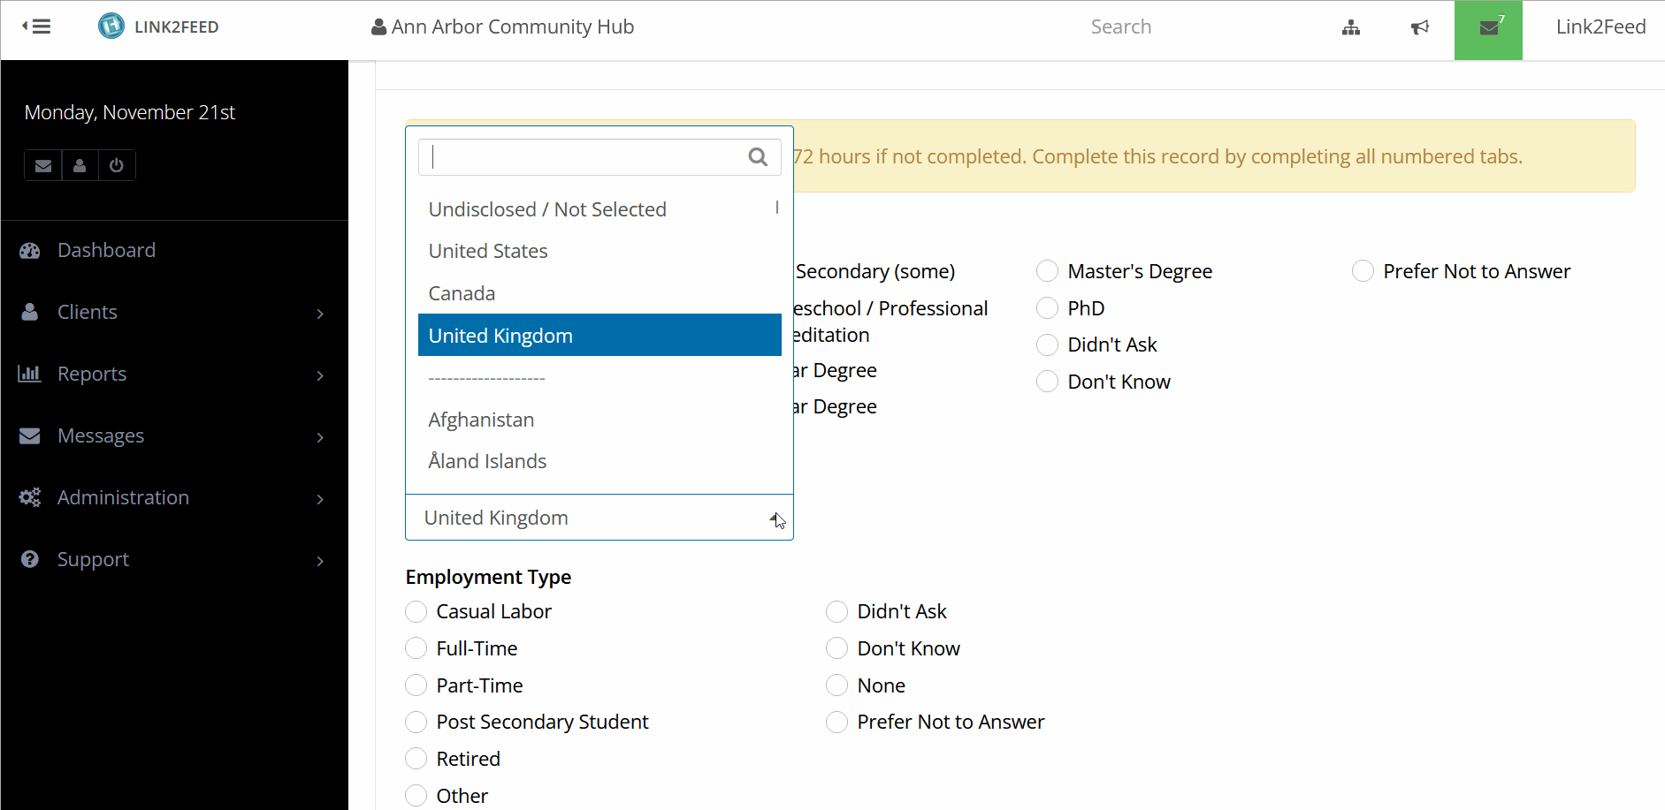Choose the PhD education option
The height and width of the screenshot is (810, 1665).
pyautogui.click(x=1048, y=307)
